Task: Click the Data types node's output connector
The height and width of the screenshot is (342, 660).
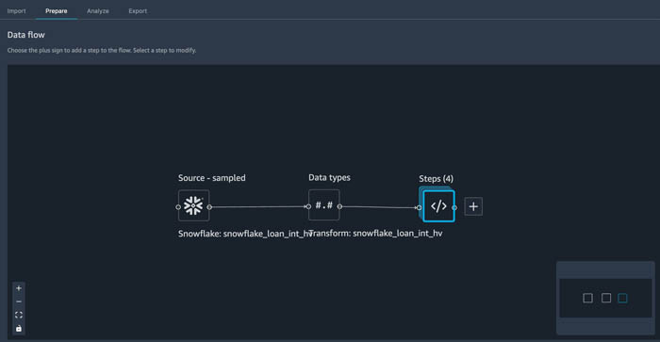Action: pyautogui.click(x=339, y=206)
